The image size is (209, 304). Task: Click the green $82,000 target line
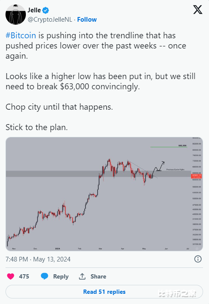[x=169, y=147]
